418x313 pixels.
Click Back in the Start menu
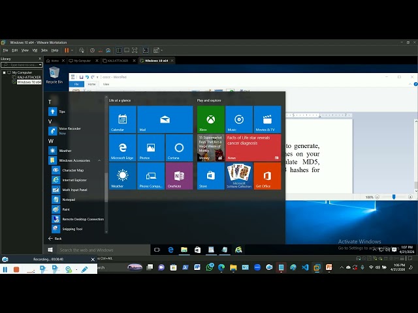pyautogui.click(x=55, y=239)
